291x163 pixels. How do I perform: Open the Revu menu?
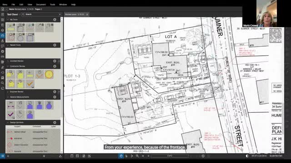coord(5,5)
